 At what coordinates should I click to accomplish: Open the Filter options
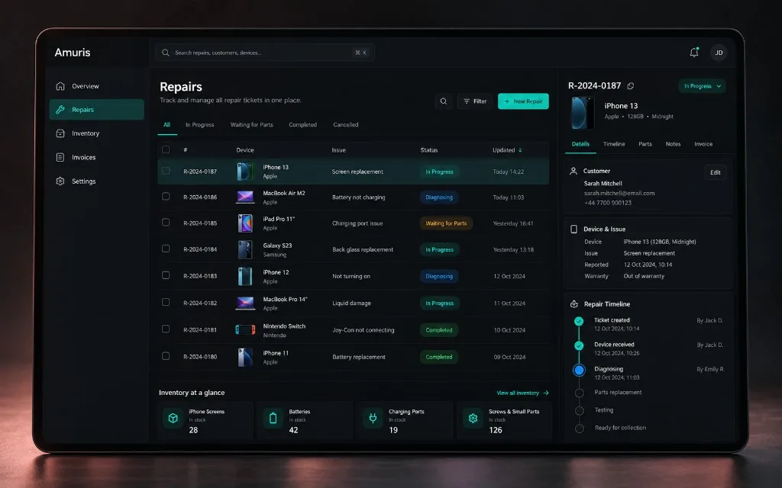(x=475, y=101)
